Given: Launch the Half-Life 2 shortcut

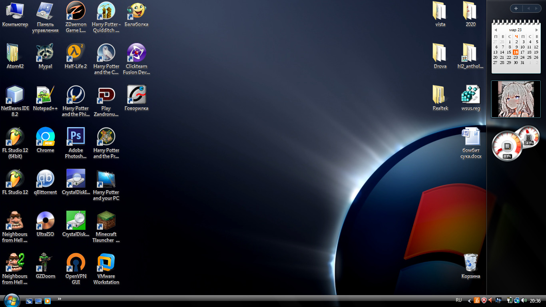Looking at the screenshot, I should [76, 53].
